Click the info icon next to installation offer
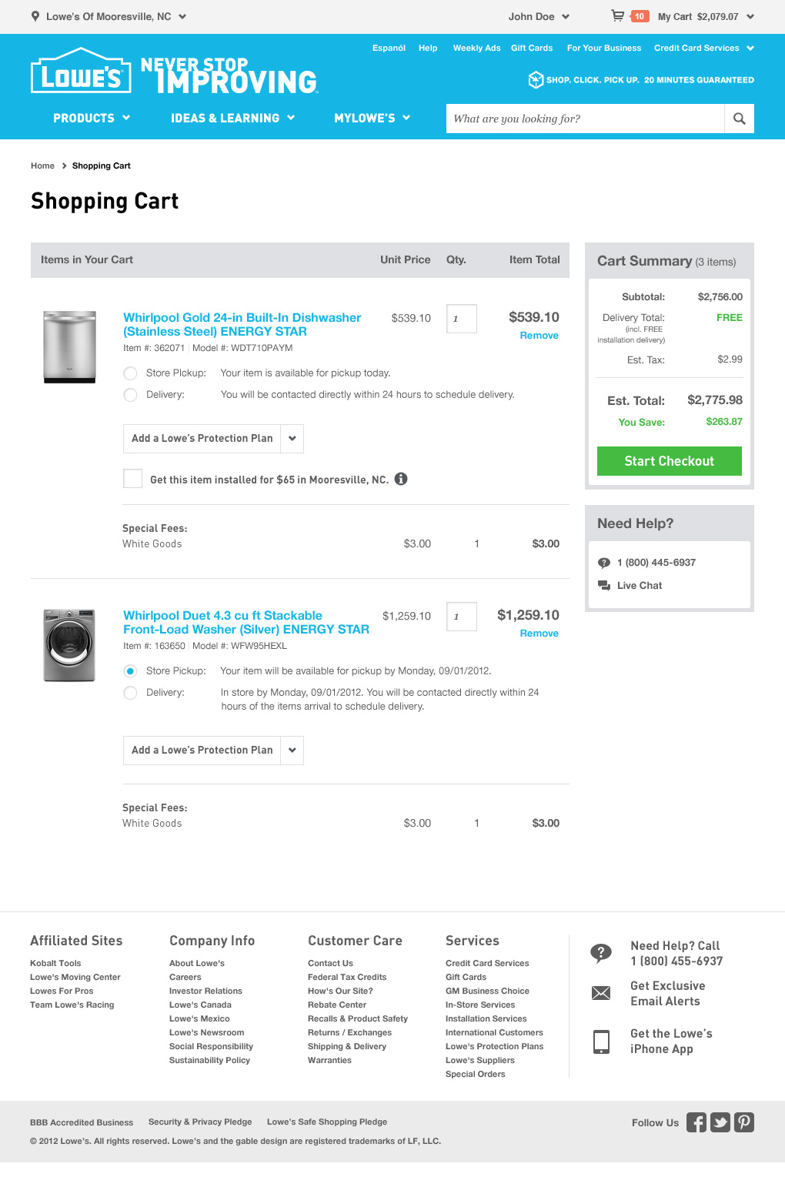This screenshot has height=1187, width=785. [x=401, y=479]
